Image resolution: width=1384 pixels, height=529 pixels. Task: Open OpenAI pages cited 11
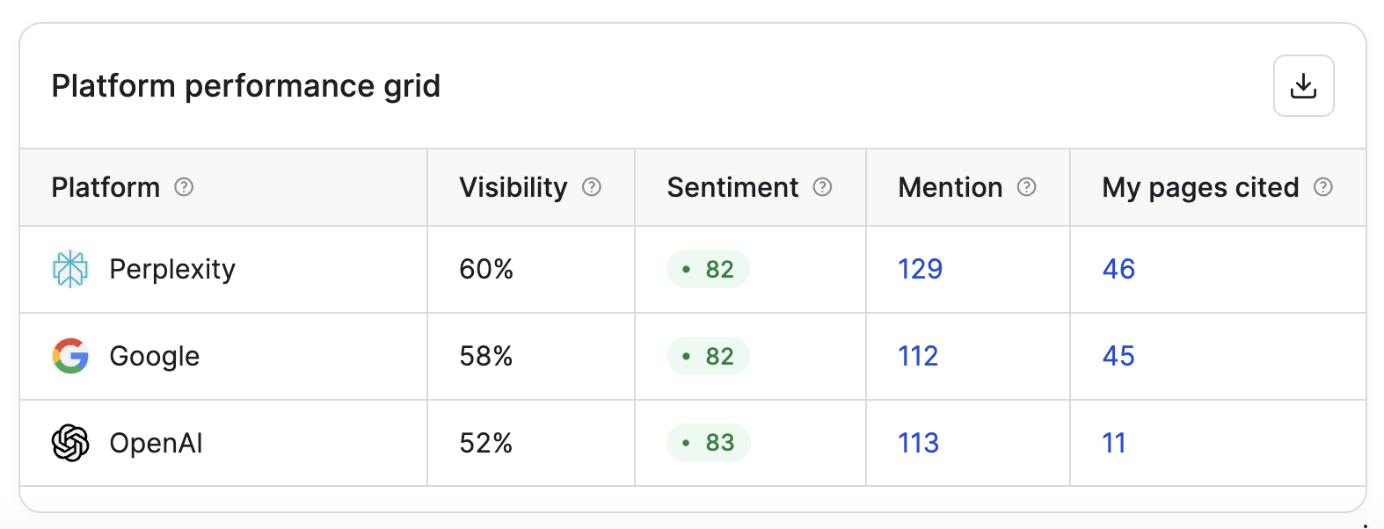1114,443
